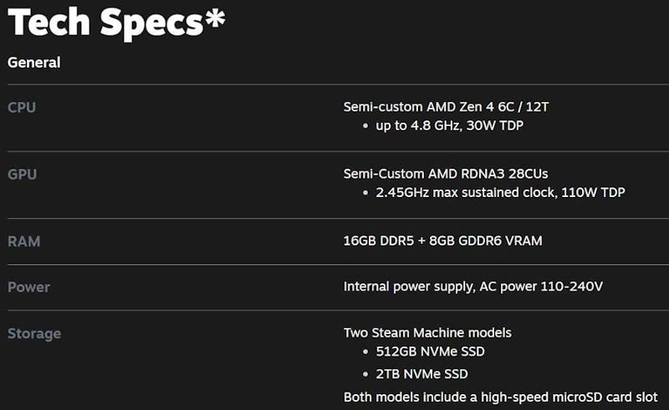Select the Internal power supply description
This screenshot has width=669, height=410.
tap(472, 286)
